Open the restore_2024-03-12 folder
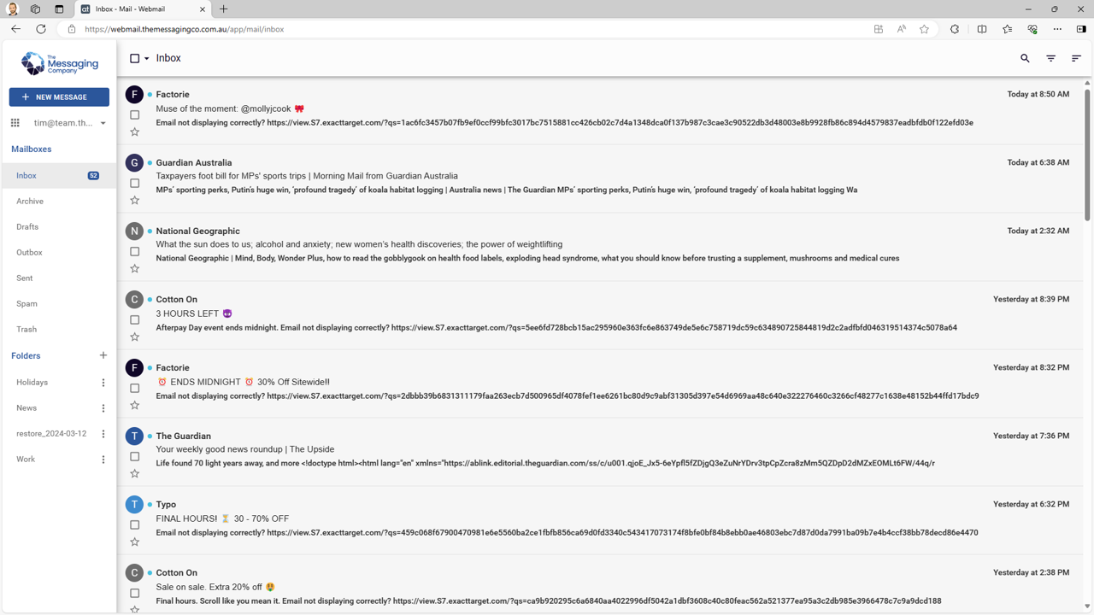 click(51, 434)
